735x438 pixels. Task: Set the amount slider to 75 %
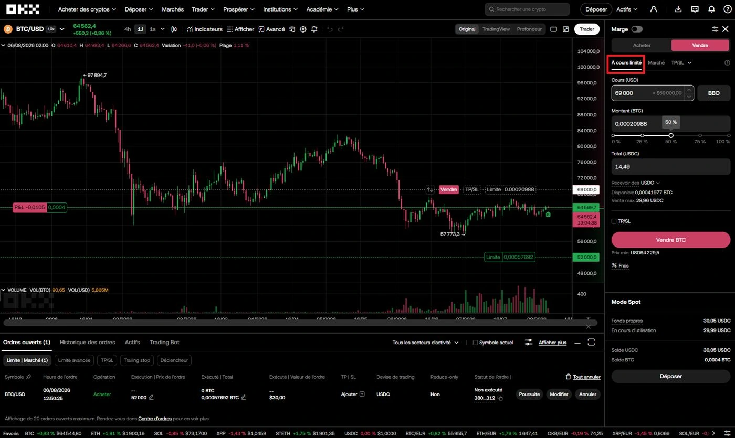point(700,136)
